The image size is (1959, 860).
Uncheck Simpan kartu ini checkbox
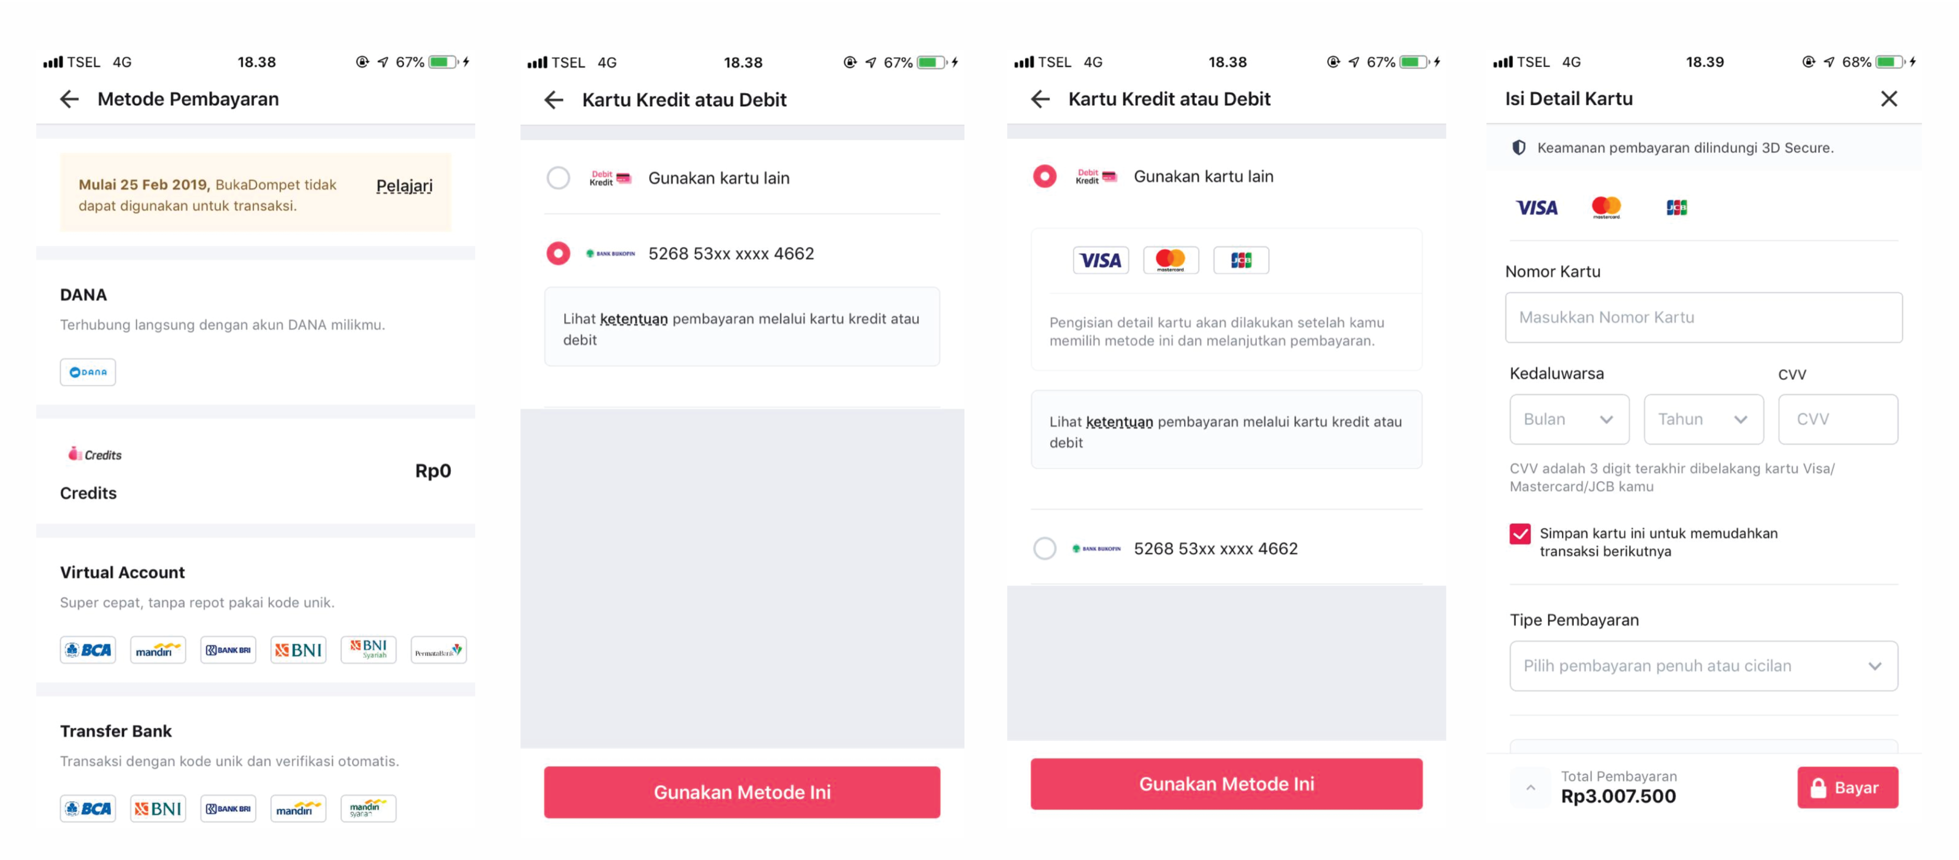[1520, 534]
